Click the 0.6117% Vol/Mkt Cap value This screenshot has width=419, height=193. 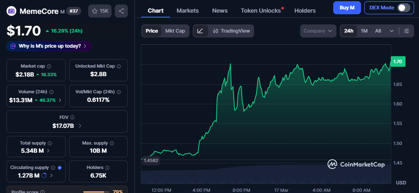[98, 100]
